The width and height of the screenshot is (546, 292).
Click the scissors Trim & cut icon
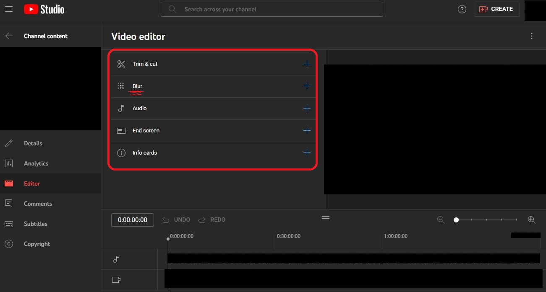(x=121, y=64)
